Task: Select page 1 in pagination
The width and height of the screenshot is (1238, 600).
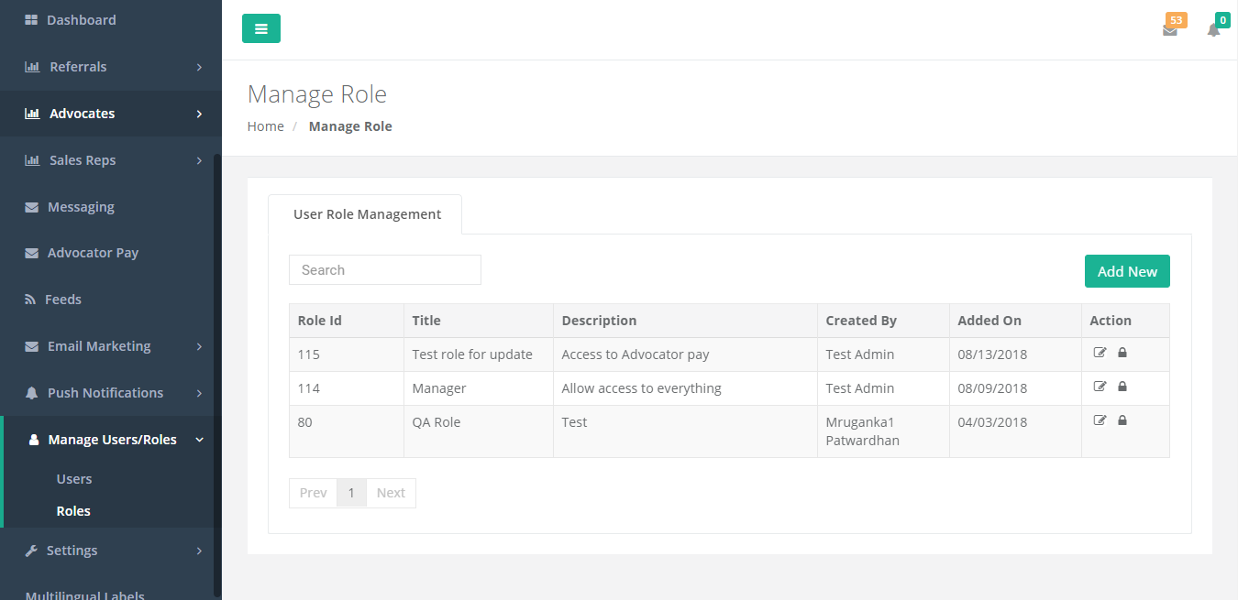Action: coord(351,492)
